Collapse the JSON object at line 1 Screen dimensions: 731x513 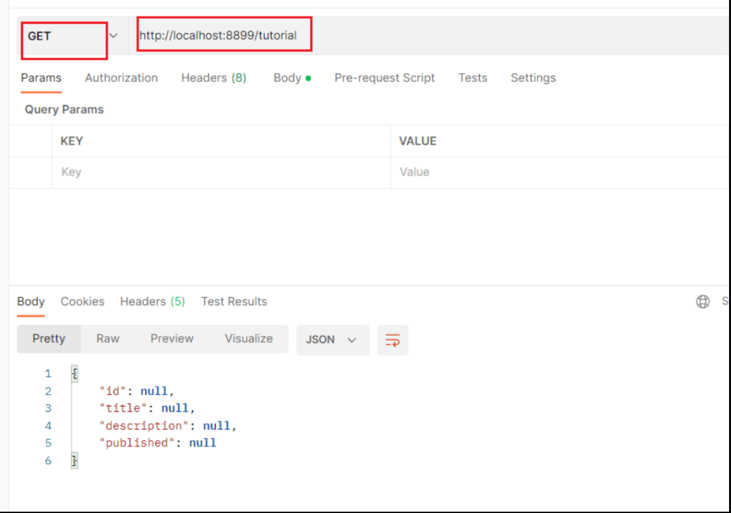pyautogui.click(x=74, y=373)
